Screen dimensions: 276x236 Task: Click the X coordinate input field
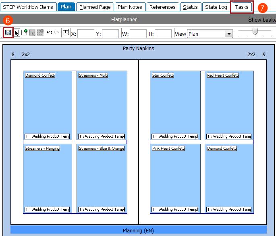[x=85, y=34]
